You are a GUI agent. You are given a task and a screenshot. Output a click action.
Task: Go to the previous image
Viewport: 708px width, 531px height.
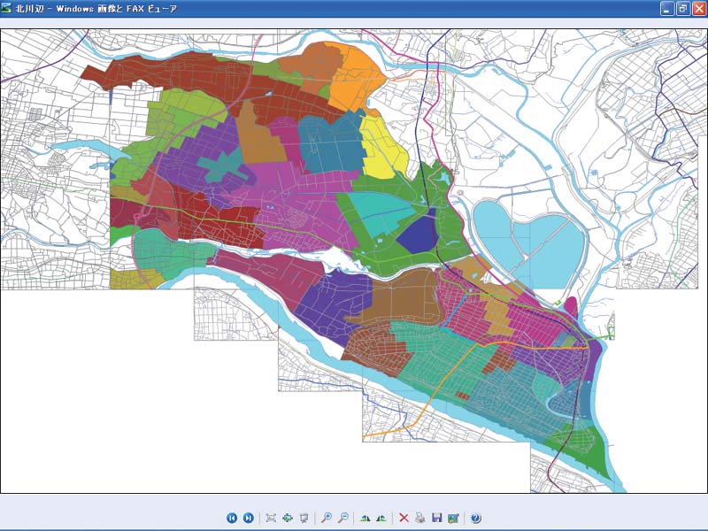tap(232, 518)
